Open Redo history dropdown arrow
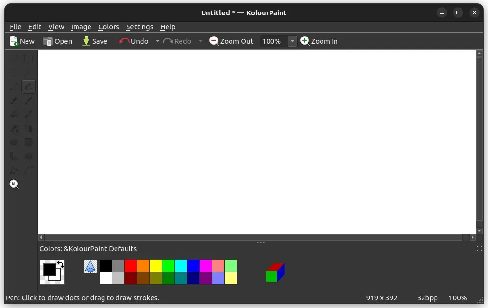The image size is (488, 308). 200,41
